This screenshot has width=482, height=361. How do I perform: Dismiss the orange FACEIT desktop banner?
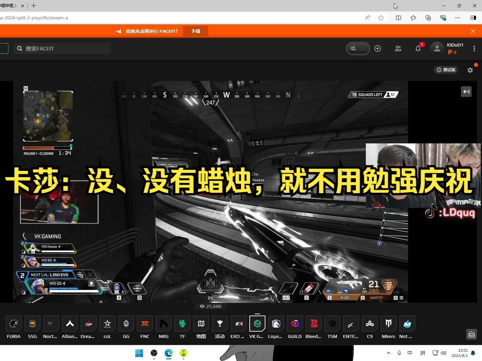(x=473, y=31)
